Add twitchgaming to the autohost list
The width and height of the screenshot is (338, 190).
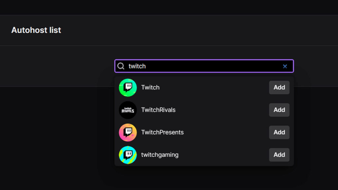coord(279,155)
